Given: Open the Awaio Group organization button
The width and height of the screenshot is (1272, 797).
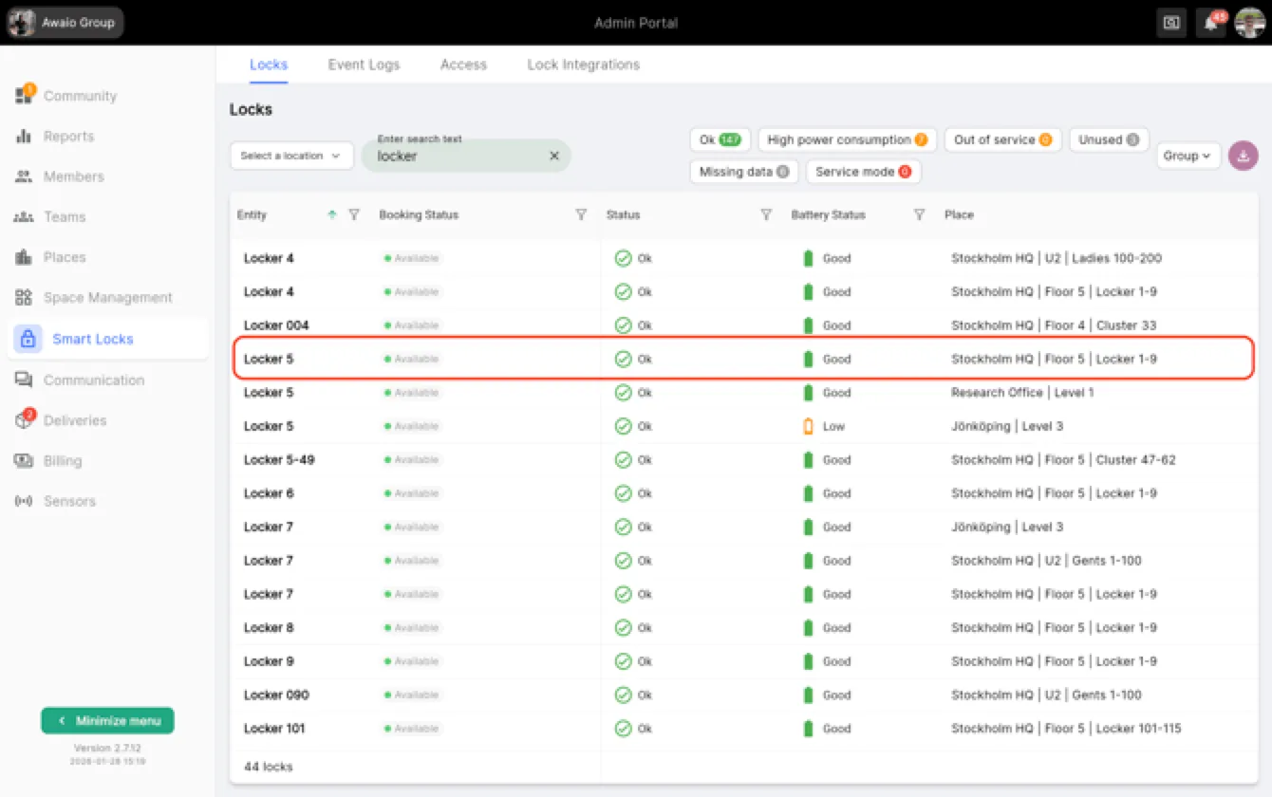Looking at the screenshot, I should point(65,23).
